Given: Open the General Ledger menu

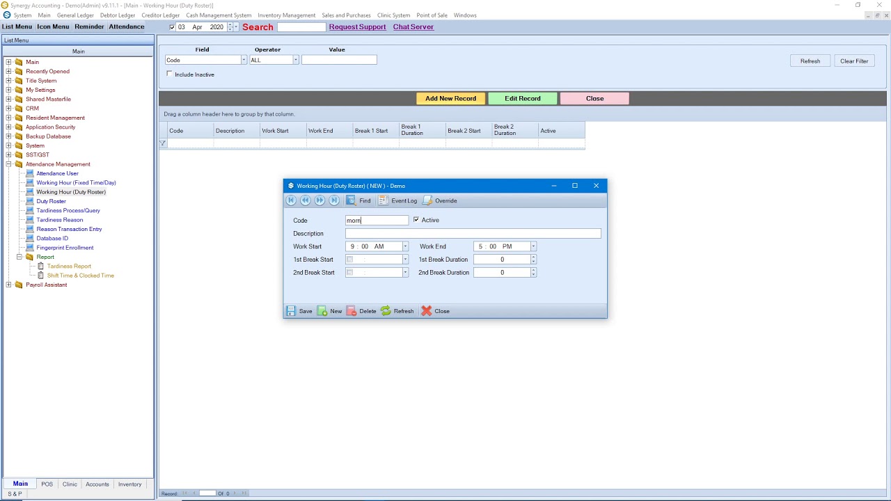Looking at the screenshot, I should (x=75, y=15).
